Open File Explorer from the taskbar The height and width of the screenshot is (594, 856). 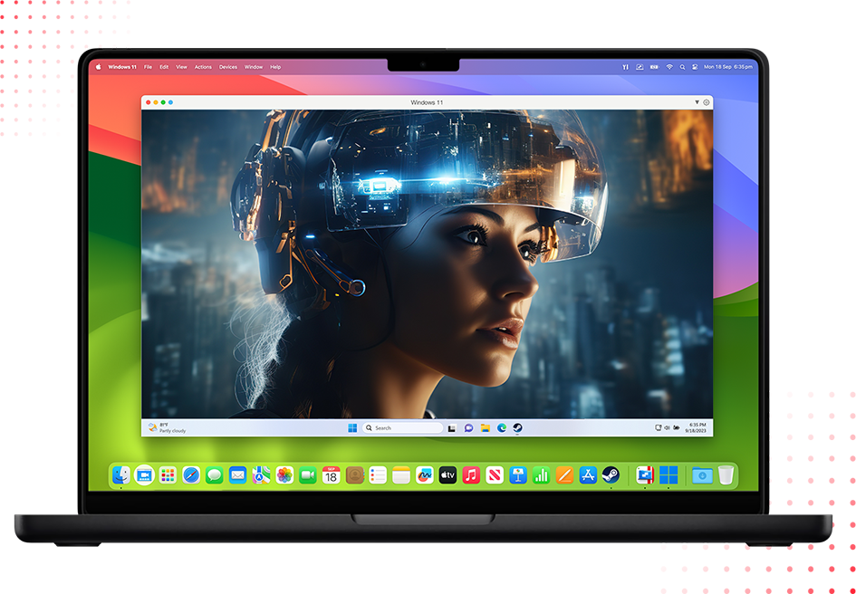pyautogui.click(x=486, y=427)
